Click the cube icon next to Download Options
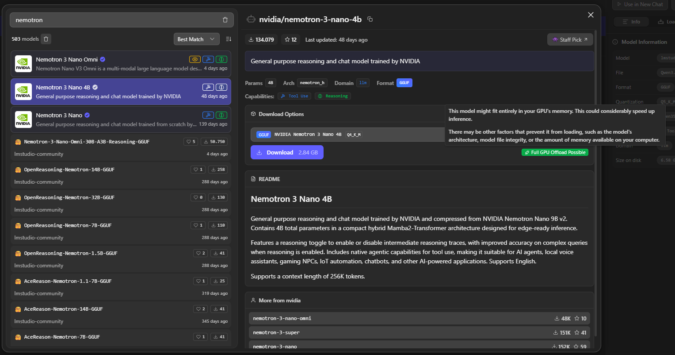 253,114
